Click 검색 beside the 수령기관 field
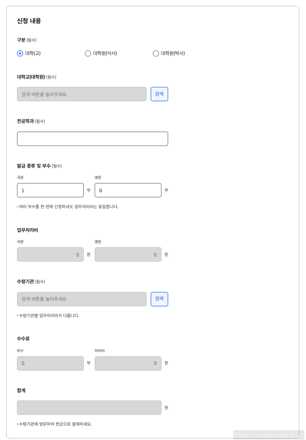The image size is (306, 440). coord(159,299)
